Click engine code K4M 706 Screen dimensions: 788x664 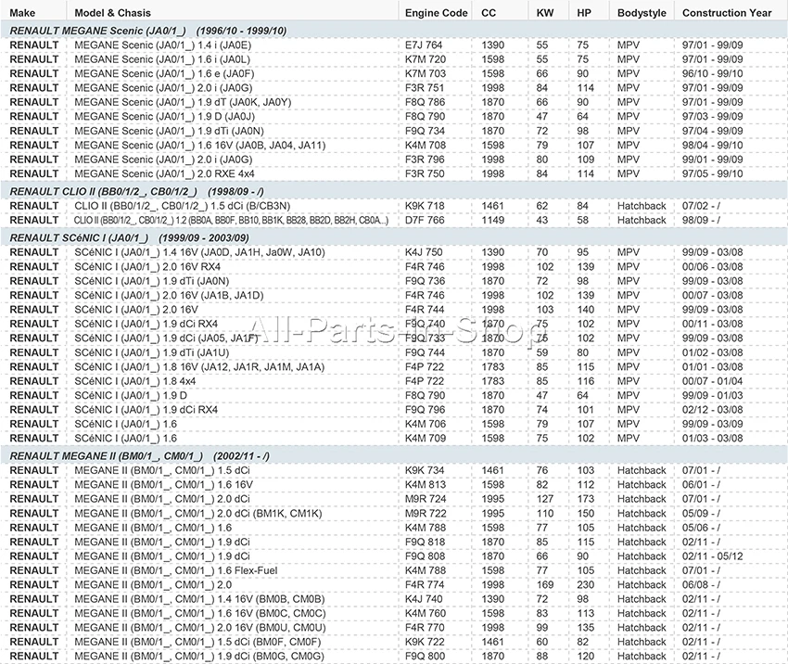426,424
